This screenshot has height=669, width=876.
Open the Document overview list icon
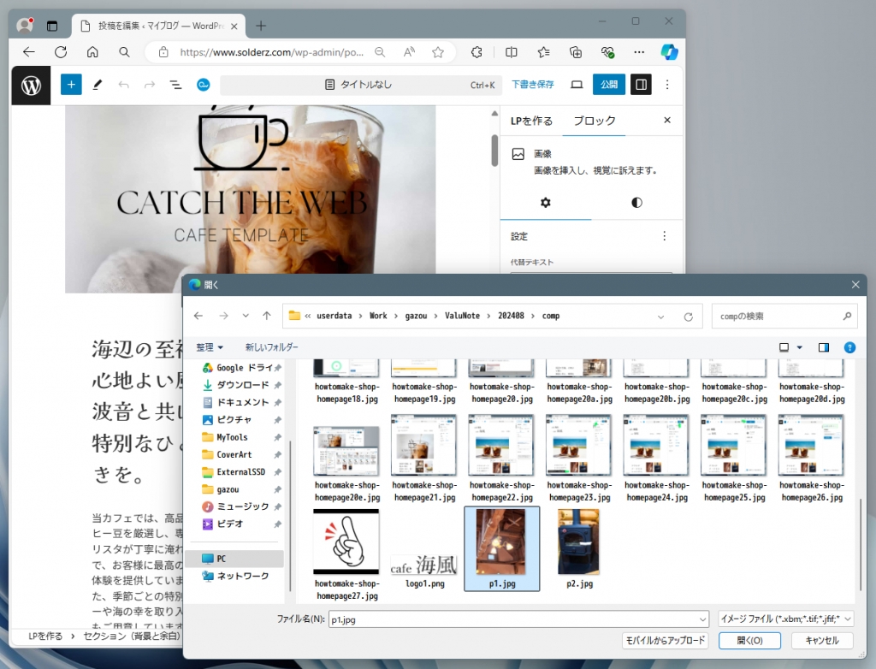point(175,85)
